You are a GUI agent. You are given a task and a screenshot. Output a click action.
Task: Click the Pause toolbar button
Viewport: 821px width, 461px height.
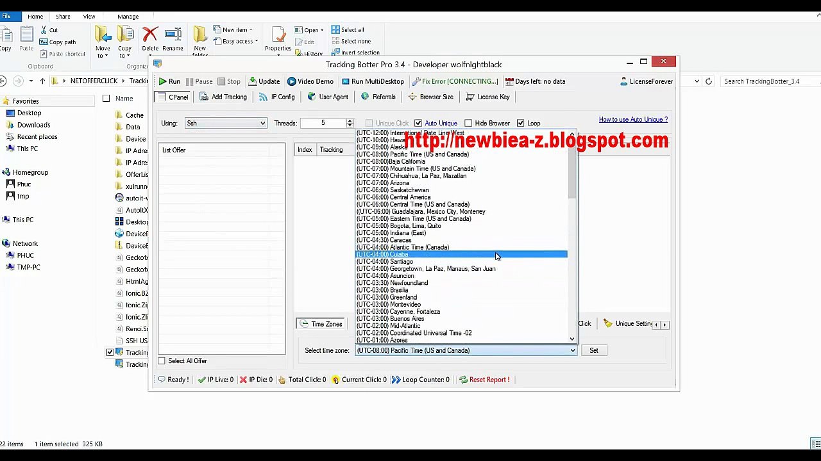point(199,81)
